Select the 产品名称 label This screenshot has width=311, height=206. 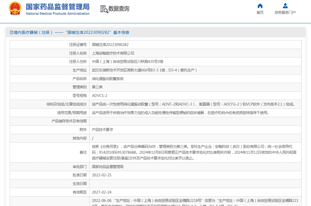tap(79, 79)
